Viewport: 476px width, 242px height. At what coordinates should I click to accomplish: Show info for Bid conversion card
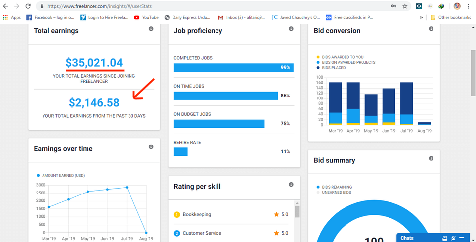tap(431, 29)
